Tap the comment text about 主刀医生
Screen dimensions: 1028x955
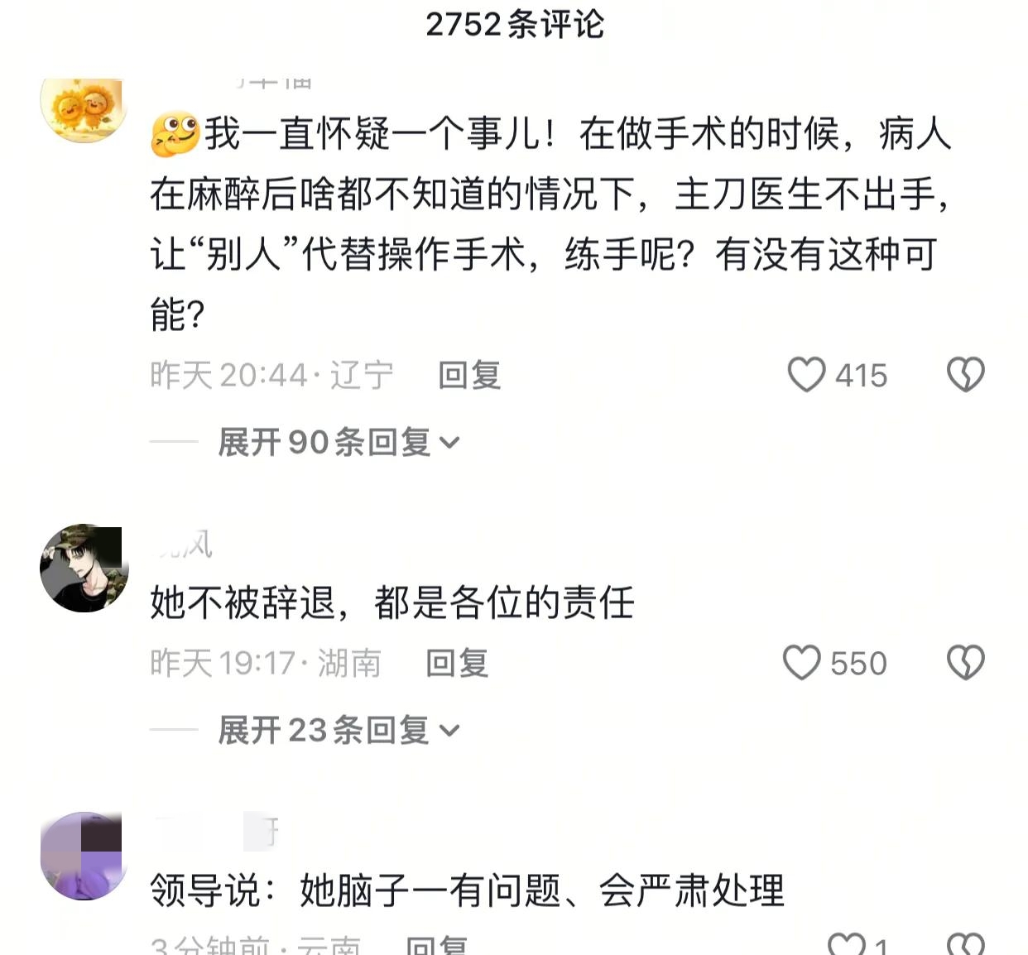(x=550, y=194)
